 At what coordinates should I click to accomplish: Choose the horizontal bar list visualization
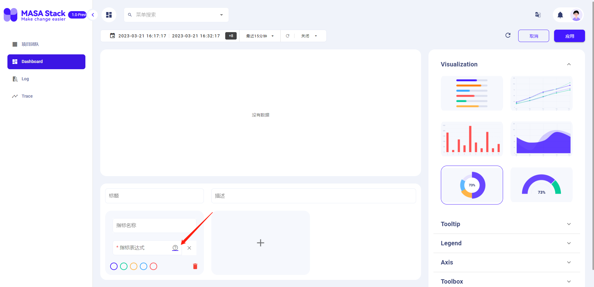coord(472,93)
